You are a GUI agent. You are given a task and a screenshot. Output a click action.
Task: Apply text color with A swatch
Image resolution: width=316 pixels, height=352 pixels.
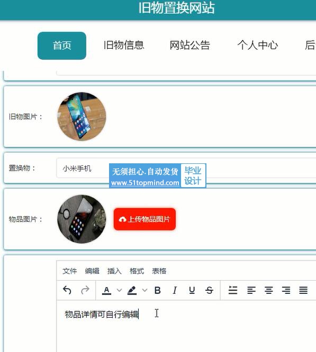coord(106,290)
